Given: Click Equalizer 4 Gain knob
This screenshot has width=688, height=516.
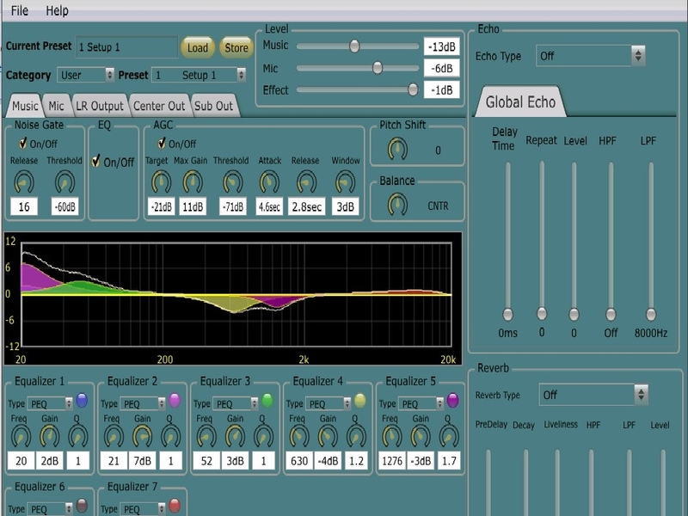Looking at the screenshot, I should (328, 437).
